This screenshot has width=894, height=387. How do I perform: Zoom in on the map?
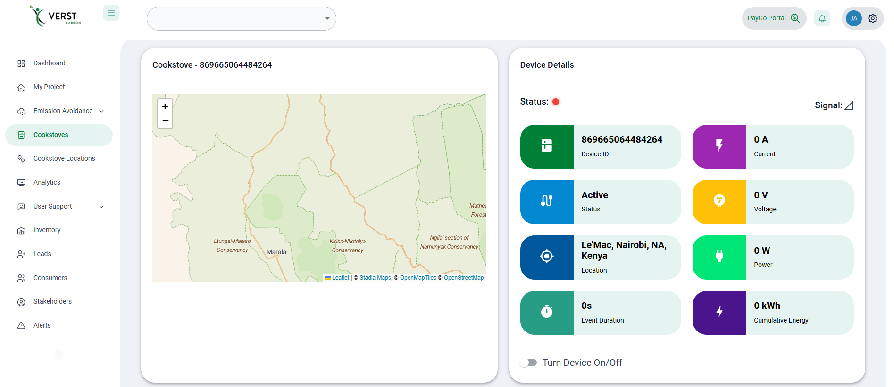coord(165,106)
